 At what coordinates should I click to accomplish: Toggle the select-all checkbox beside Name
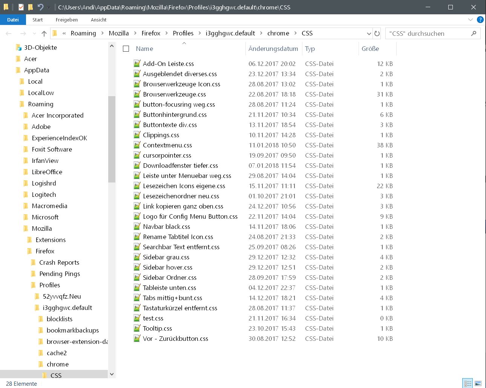[x=126, y=49]
